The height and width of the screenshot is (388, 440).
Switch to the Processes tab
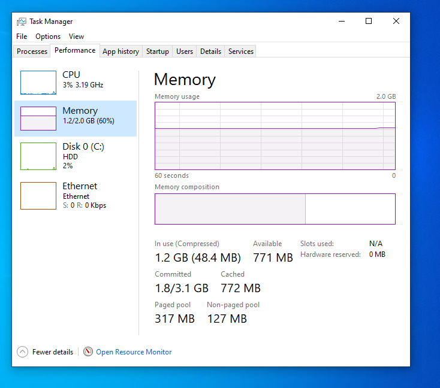point(32,51)
